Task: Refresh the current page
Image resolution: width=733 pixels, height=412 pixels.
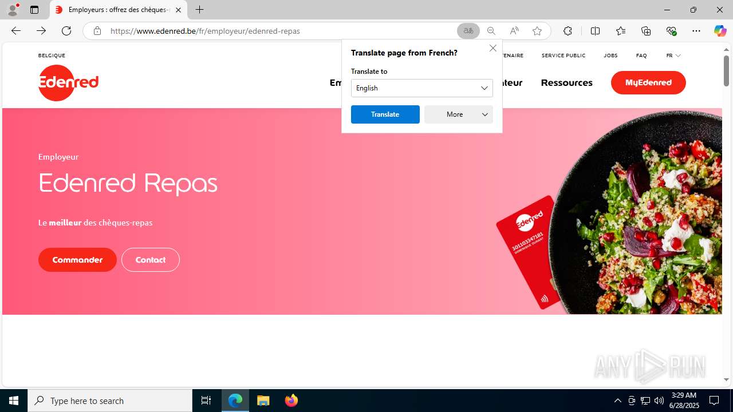Action: coord(66,31)
